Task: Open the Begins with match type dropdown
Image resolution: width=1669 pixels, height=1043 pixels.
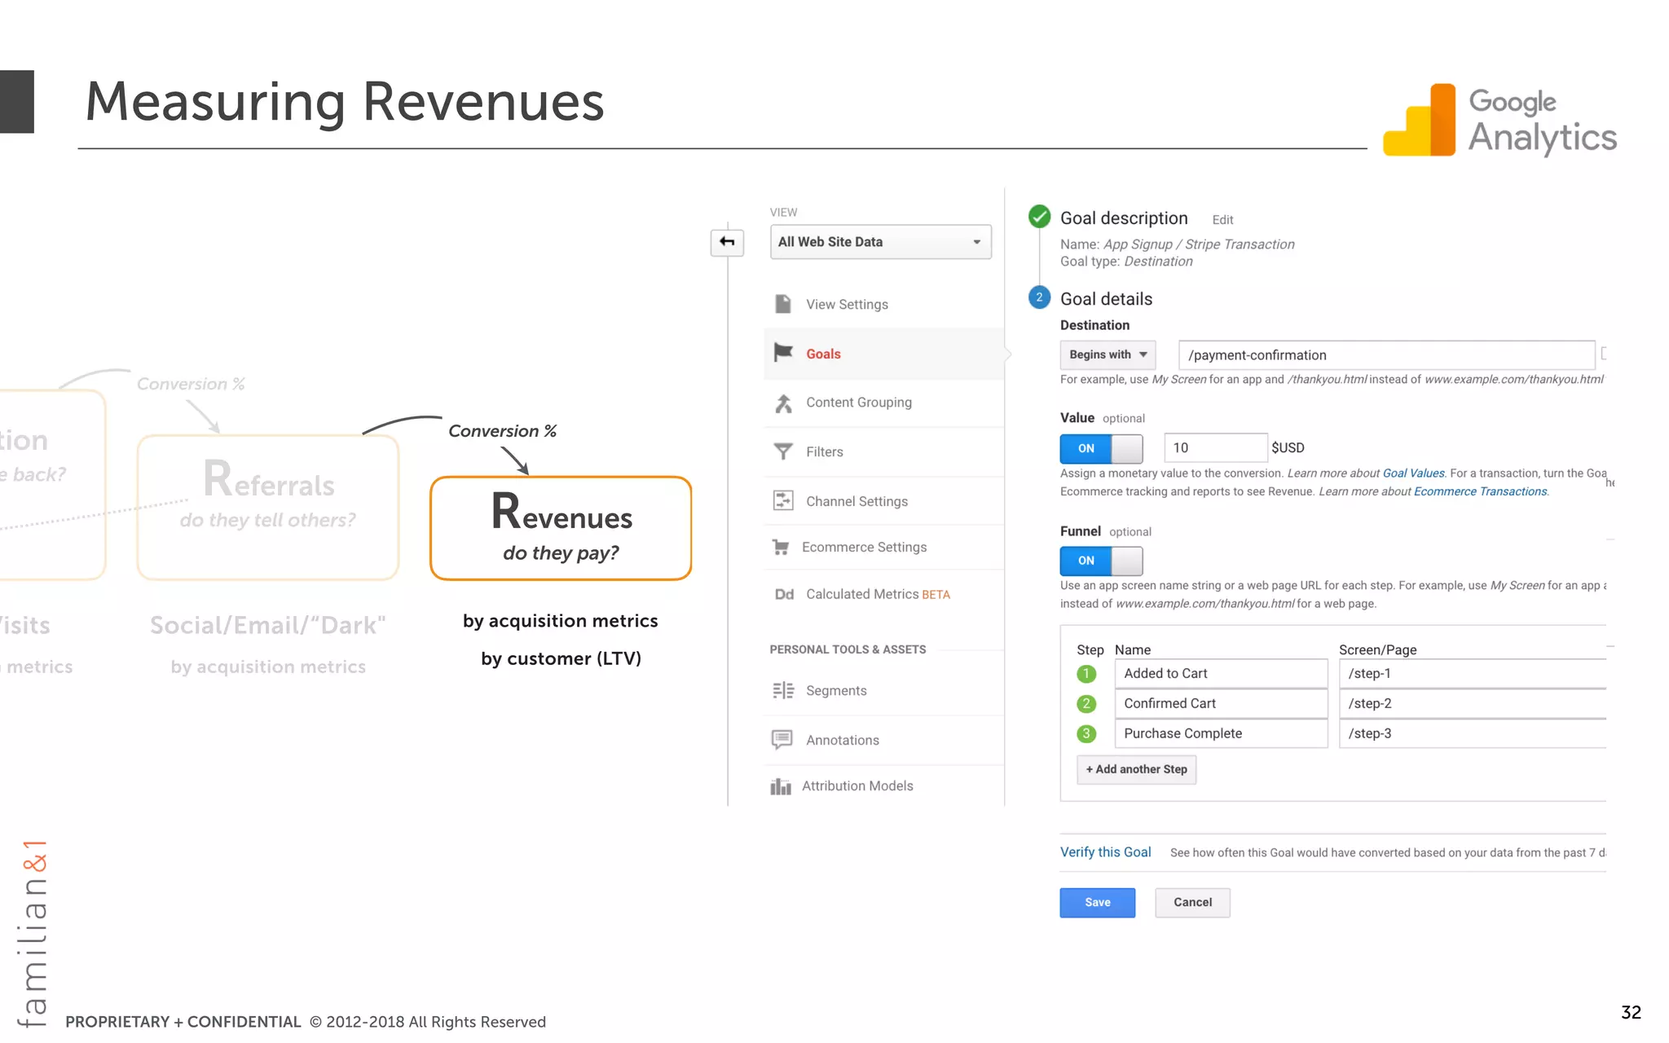Action: tap(1108, 354)
